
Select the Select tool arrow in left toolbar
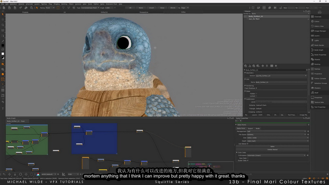tap(3, 14)
